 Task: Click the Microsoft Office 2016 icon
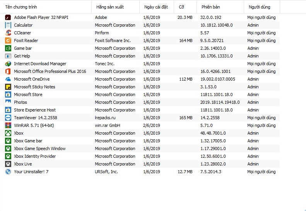(8, 71)
